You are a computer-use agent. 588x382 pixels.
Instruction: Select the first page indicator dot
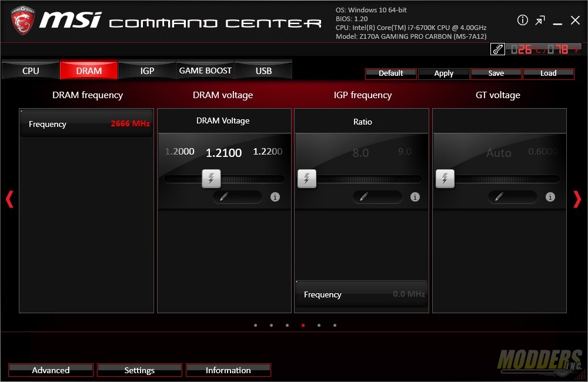coord(255,326)
